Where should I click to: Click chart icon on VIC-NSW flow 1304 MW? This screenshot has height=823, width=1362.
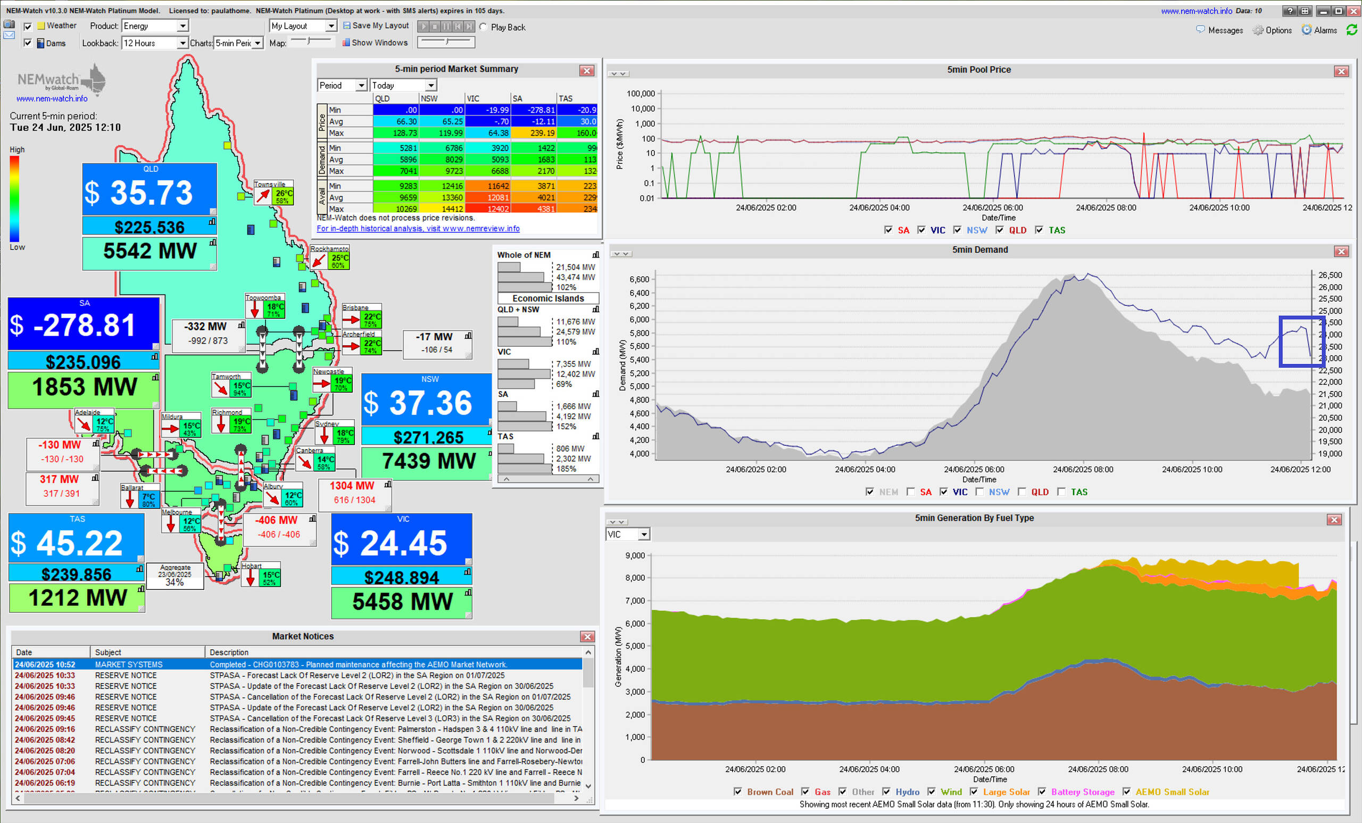coord(388,484)
